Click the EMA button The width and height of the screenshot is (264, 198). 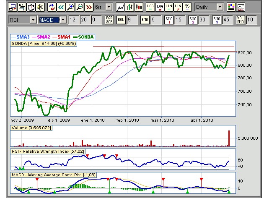[x=145, y=20]
